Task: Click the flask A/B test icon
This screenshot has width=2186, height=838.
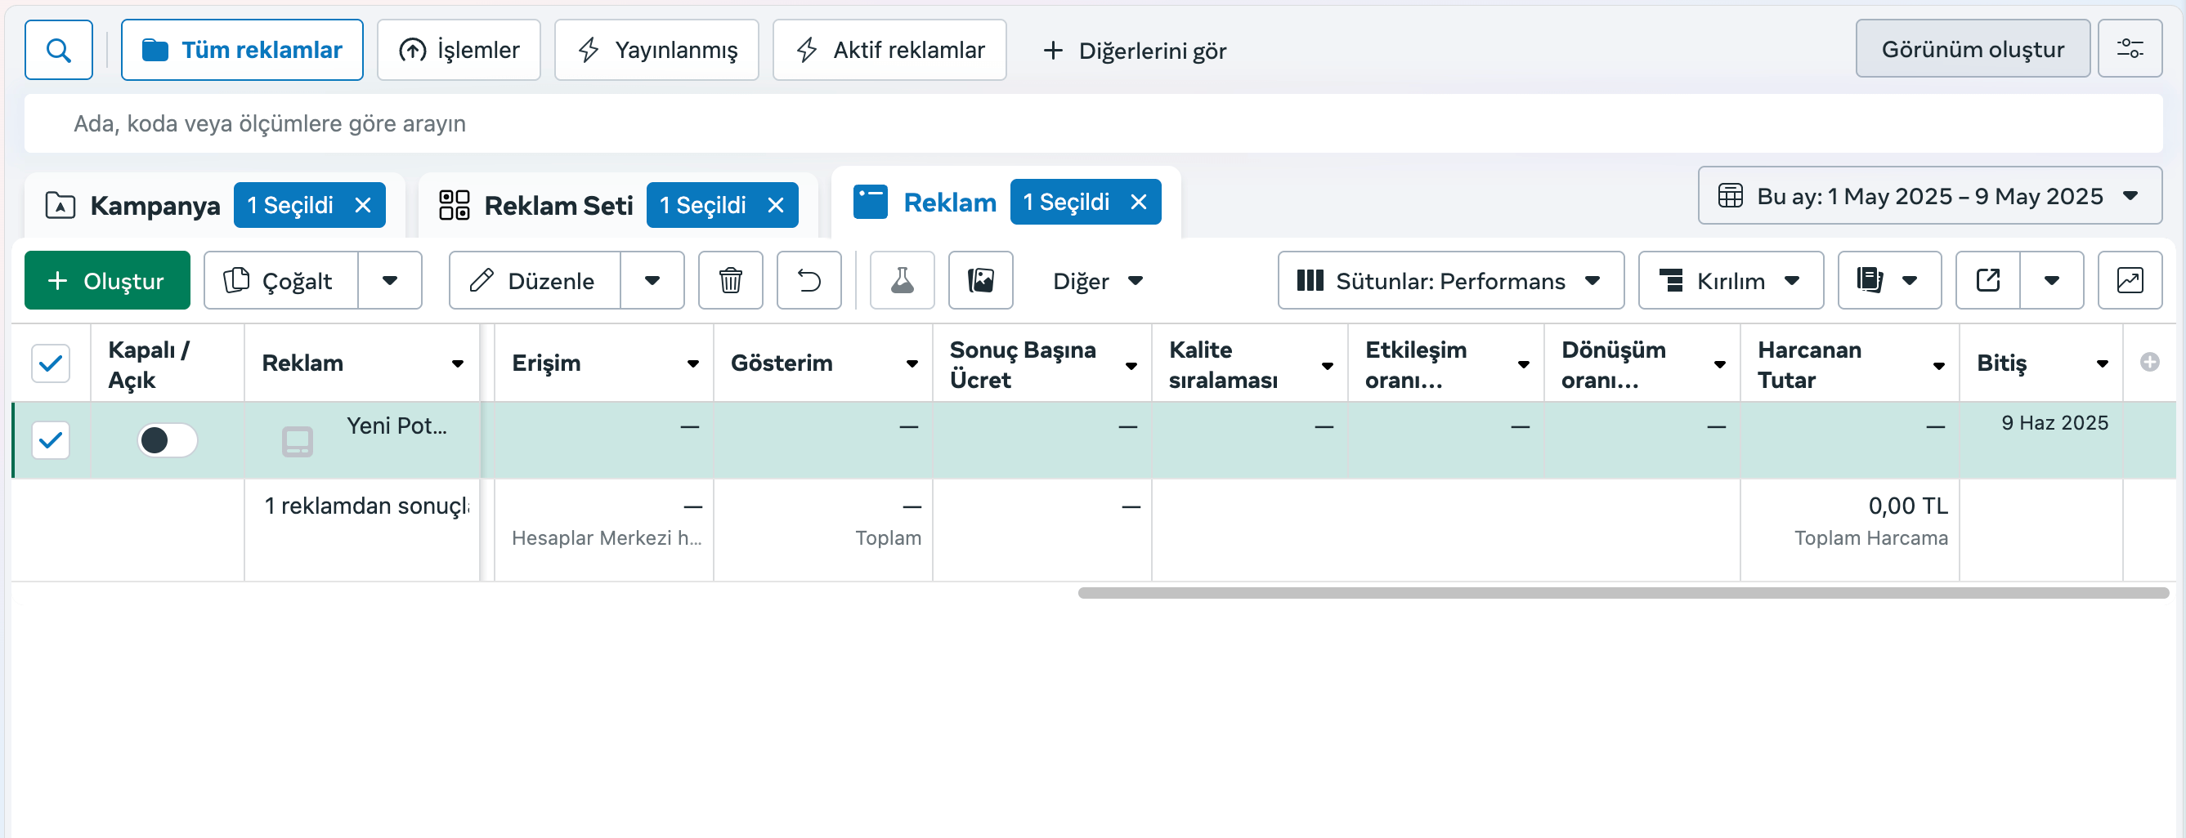Action: [902, 281]
